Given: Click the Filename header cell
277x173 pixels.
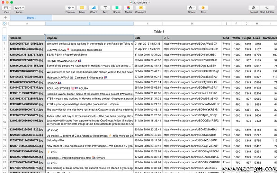Looking at the screenshot, I should tap(27, 38).
